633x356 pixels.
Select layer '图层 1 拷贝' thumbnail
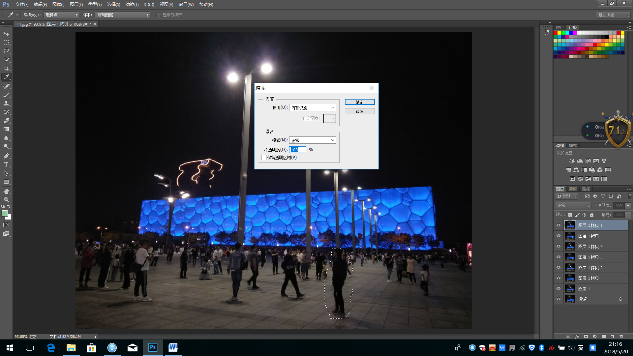click(x=570, y=278)
